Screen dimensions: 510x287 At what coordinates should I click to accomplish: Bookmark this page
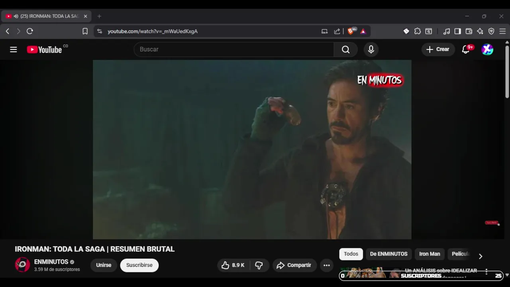[x=85, y=31]
